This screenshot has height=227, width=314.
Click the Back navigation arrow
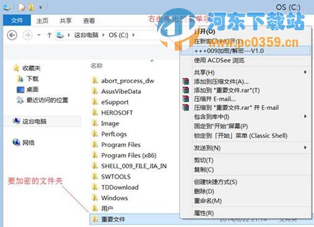coord(12,35)
